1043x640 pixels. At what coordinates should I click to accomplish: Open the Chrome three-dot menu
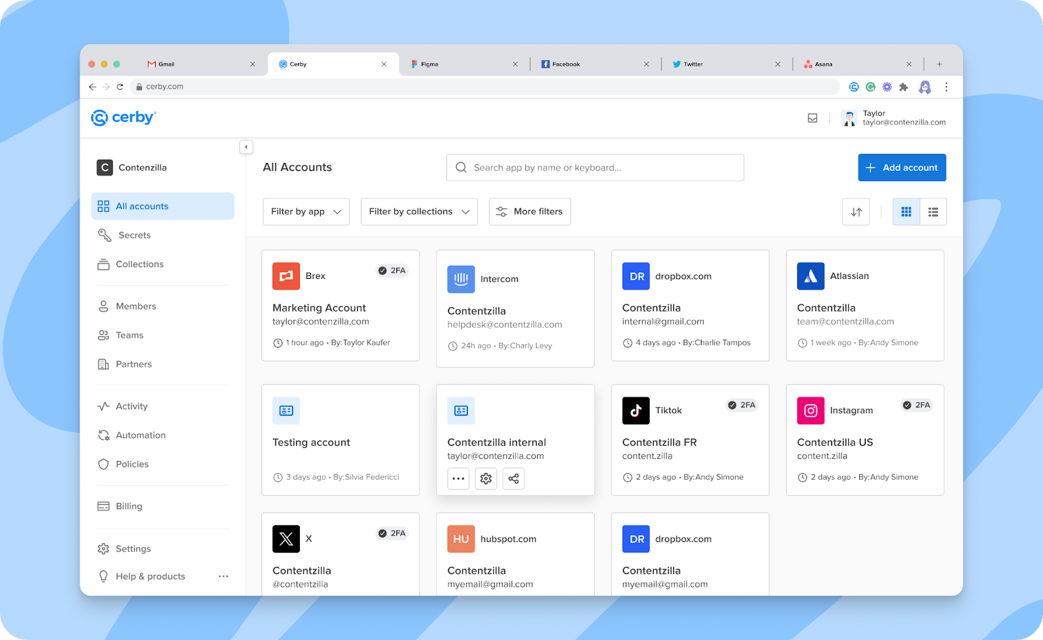947,87
